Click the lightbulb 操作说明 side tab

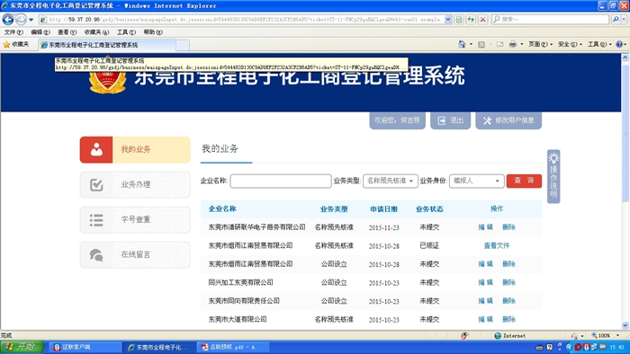[x=553, y=176]
